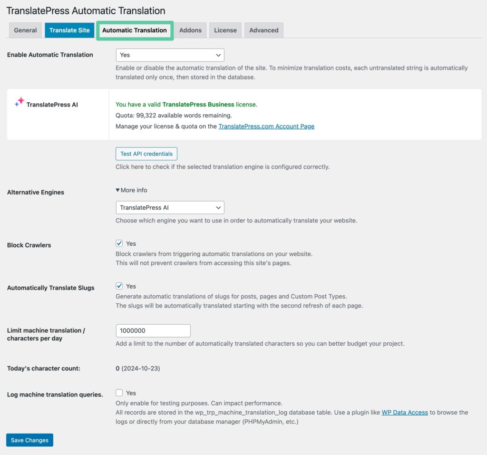
Task: Collapse the More info disclosure triangle
Action: [118, 190]
